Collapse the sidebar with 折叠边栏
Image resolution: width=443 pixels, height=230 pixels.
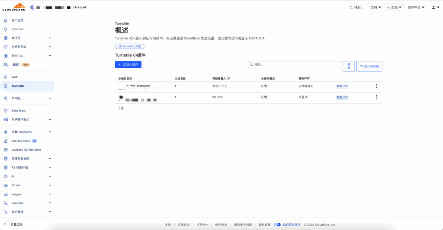pos(13,224)
